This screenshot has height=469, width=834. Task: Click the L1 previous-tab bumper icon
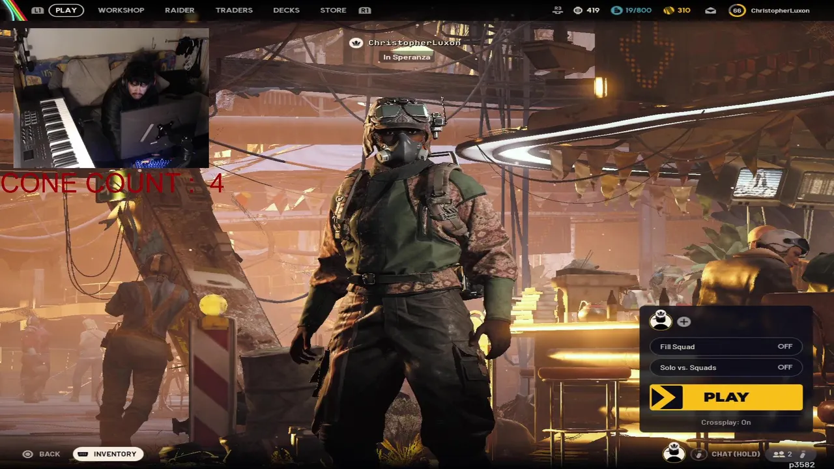coord(38,10)
